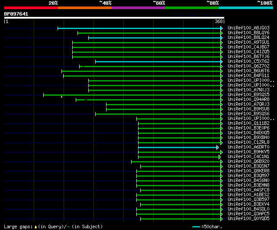Select the UniRef100_B3QSN7 label
This screenshot has width=277, height=230.
(248, 166)
